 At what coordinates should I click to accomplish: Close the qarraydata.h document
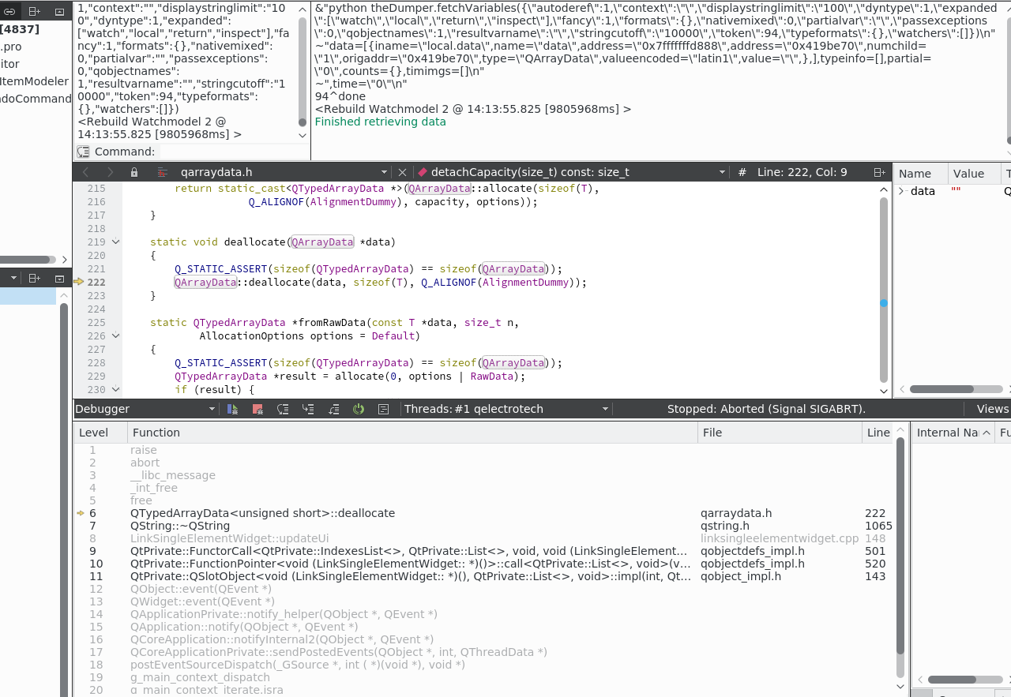[402, 172]
